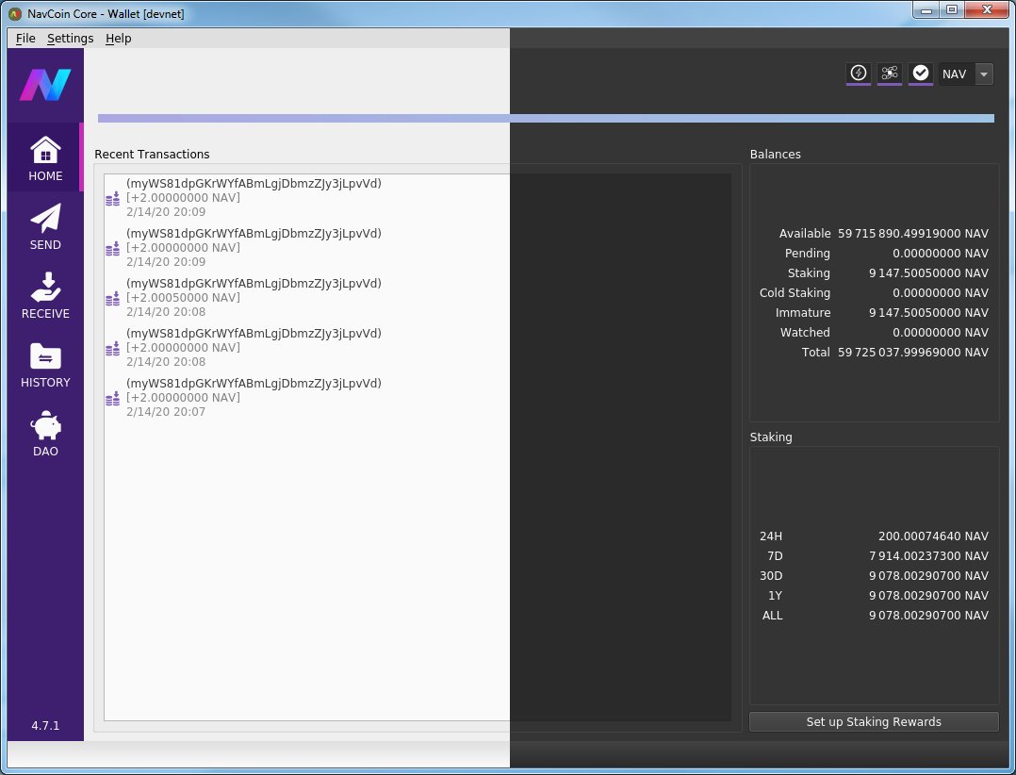Maximize the NavCoin Core window
Screen dimensions: 1016x775
[952, 9]
